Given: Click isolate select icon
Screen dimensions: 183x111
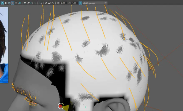Looking at the screenshot, I should point(40,3).
